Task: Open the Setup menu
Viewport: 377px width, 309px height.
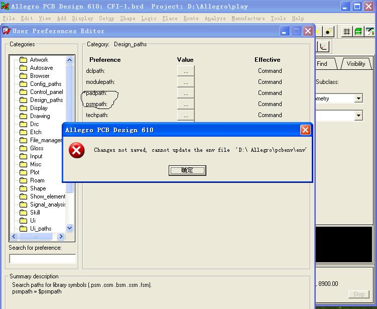Action: tap(106, 18)
